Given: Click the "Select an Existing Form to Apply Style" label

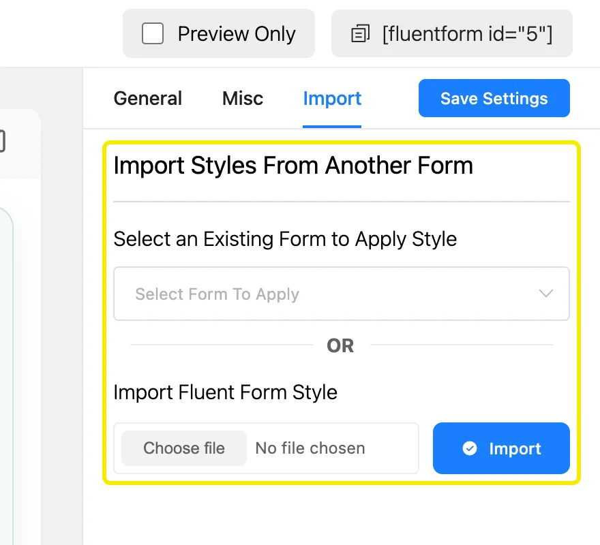Looking at the screenshot, I should 285,239.
